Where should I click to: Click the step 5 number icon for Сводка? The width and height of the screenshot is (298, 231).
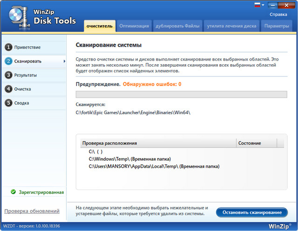pos(8,103)
